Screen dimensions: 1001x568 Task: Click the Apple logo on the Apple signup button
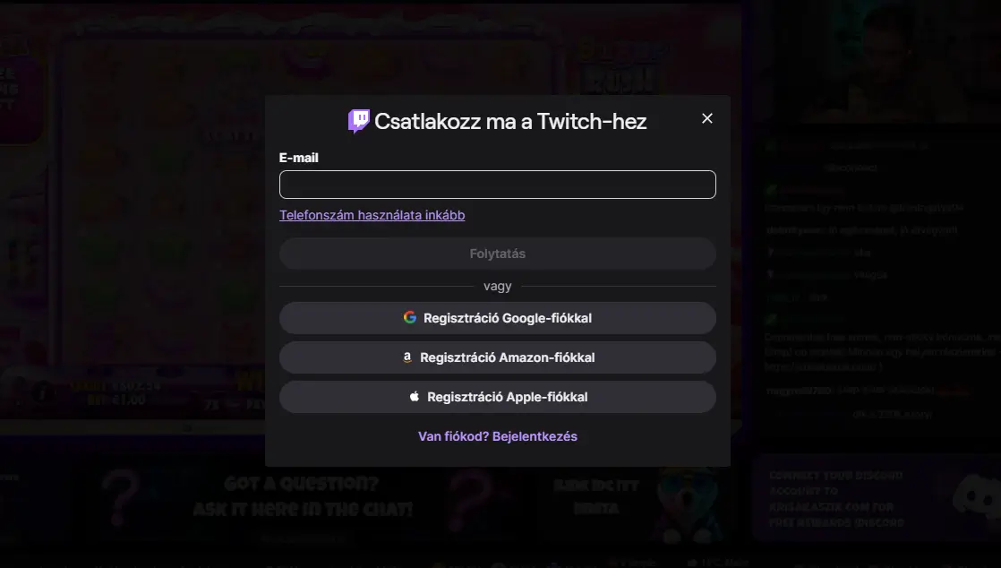(x=414, y=396)
